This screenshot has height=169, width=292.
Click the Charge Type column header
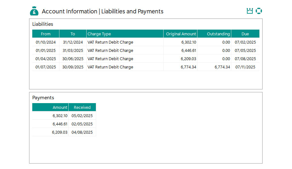pos(99,34)
